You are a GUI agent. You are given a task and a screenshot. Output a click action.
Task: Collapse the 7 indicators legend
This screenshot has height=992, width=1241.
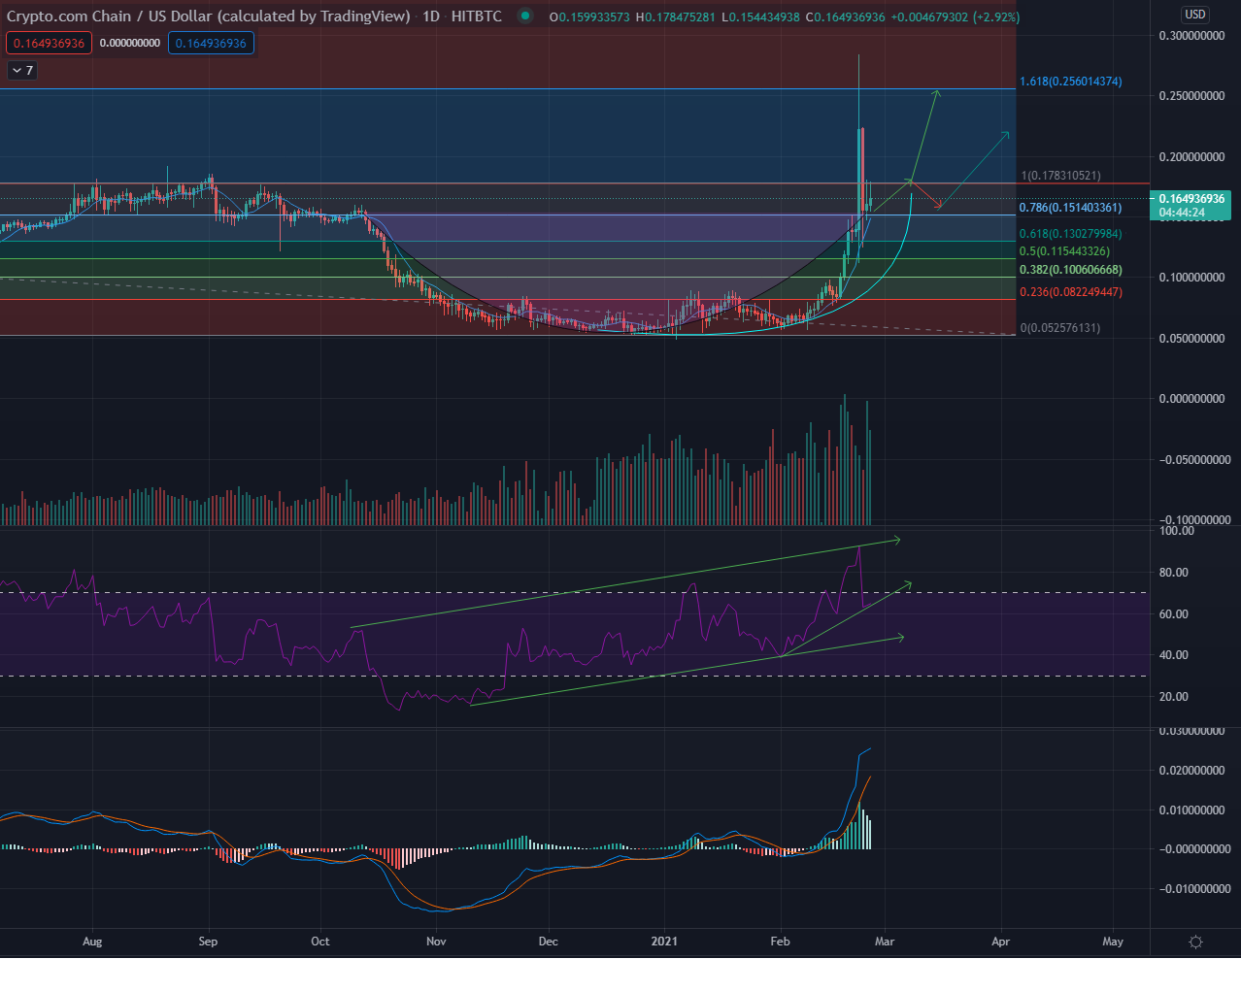click(x=22, y=70)
